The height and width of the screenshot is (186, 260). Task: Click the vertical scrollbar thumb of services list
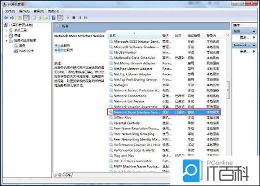click(x=228, y=89)
